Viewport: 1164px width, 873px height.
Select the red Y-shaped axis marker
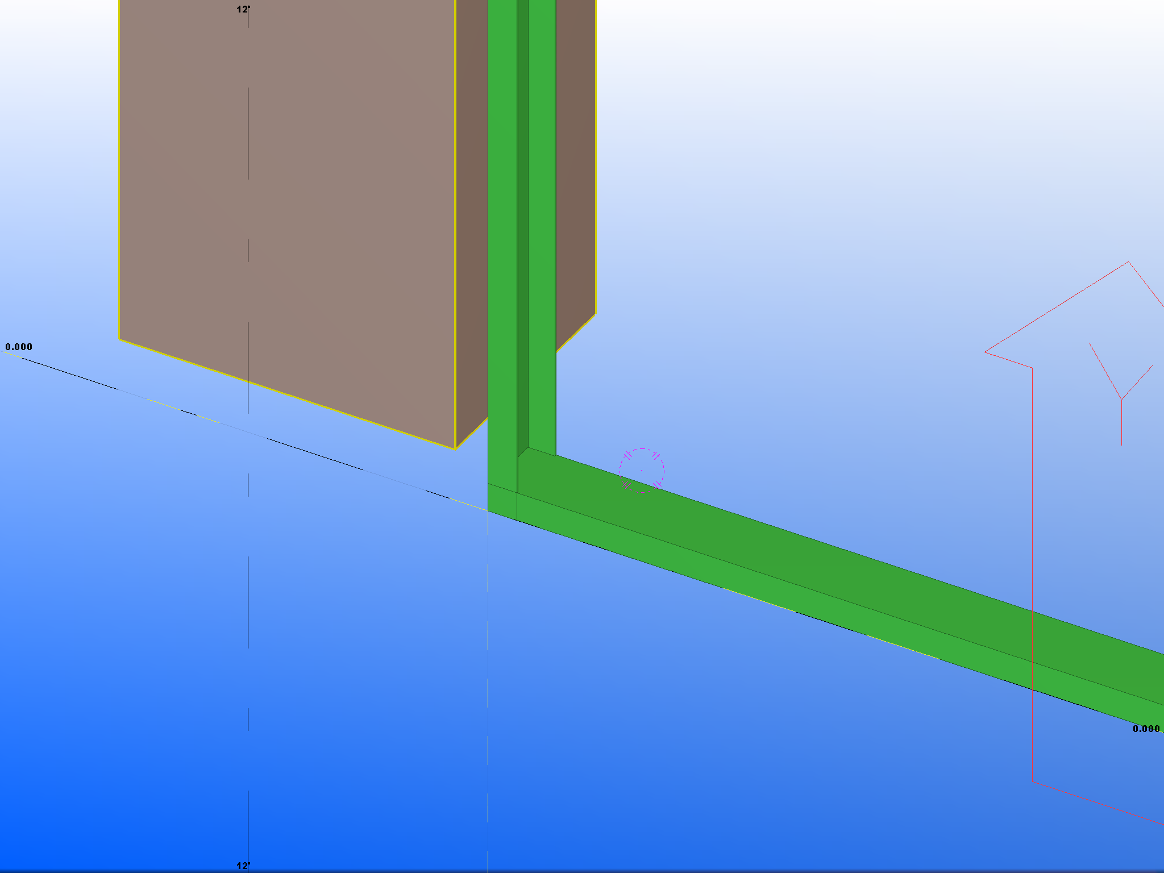coord(1121,398)
